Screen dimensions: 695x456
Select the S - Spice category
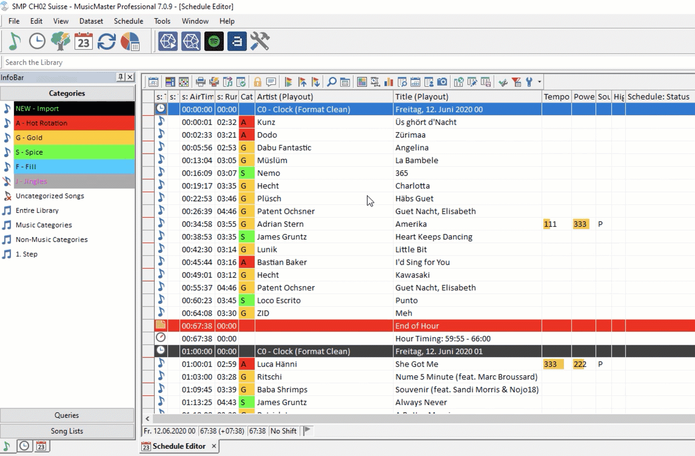(75, 152)
